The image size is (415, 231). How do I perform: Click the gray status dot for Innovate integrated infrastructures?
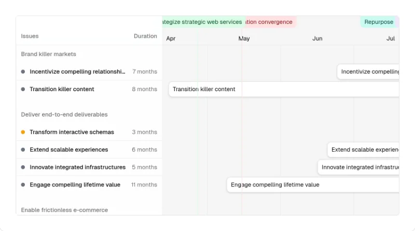pyautogui.click(x=23, y=167)
